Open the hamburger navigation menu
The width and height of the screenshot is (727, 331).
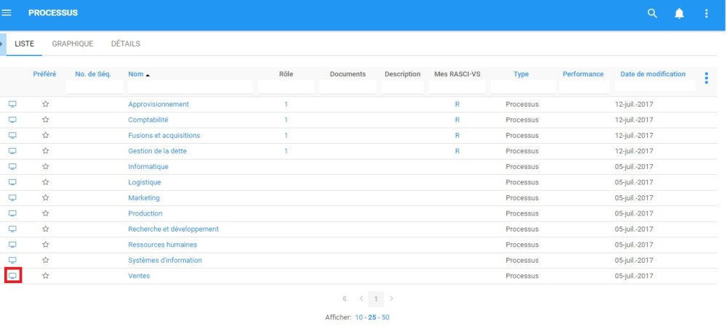point(7,13)
